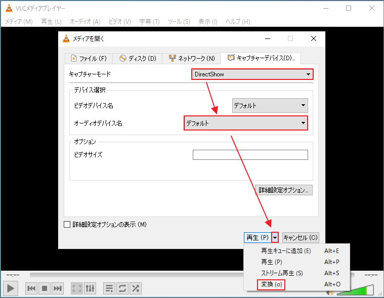The height and width of the screenshot is (298, 384).
Task: Choose 再生キューに追加 (E) from the menu
Action: (297, 251)
